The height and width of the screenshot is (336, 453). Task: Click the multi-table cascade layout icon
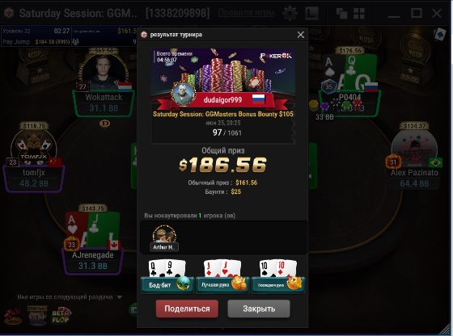[x=341, y=14]
